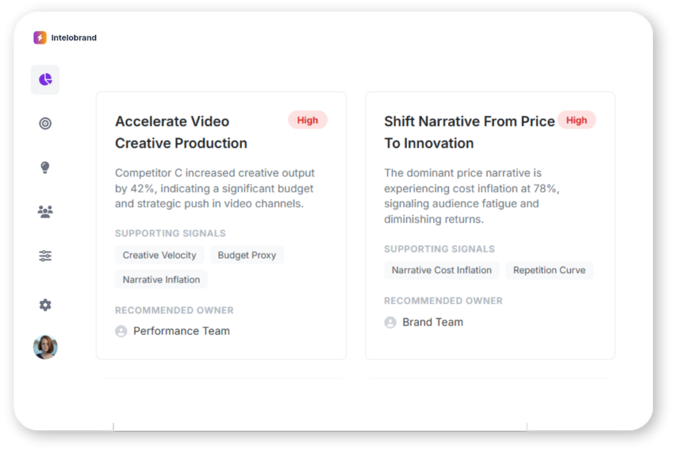
Task: Click the Performance Team owner icon
Action: (x=121, y=331)
